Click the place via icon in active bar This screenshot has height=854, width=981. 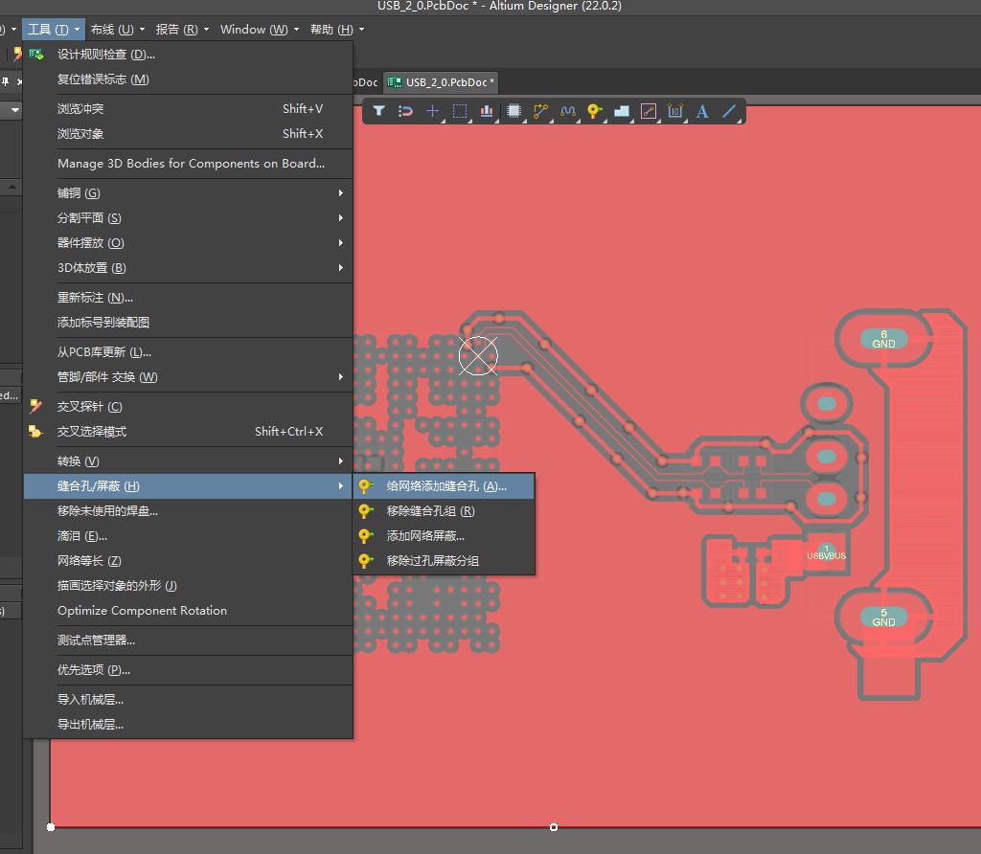(595, 111)
